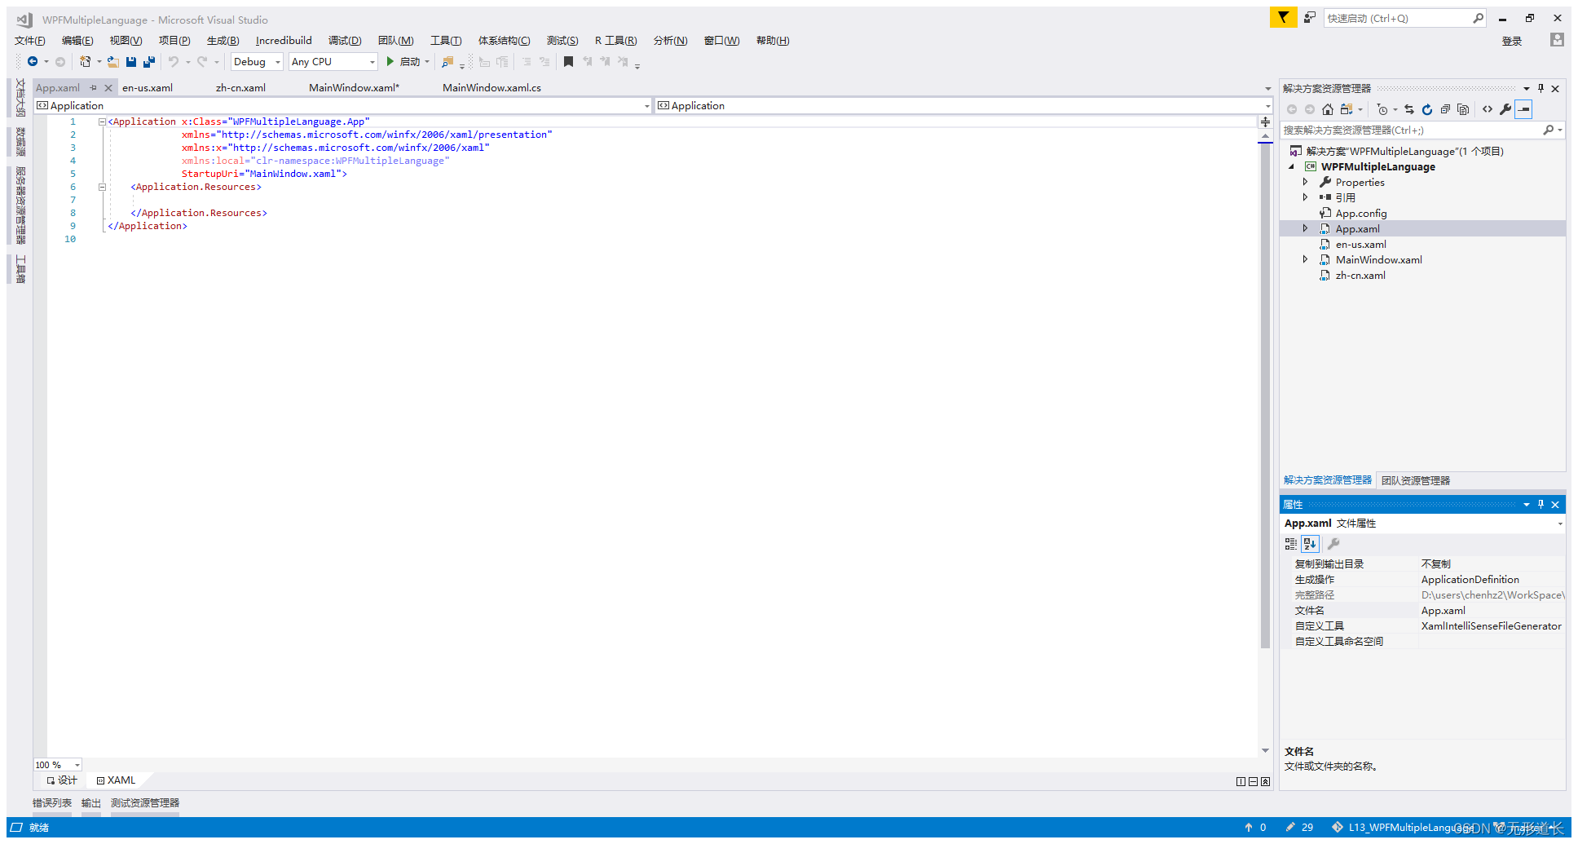Screen dimensions: 1578x844
Task: Open the dropdown arrow next to 启动
Action: [x=427, y=62]
